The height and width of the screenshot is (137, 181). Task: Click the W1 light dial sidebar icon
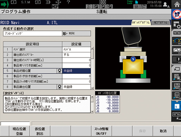[177, 41]
